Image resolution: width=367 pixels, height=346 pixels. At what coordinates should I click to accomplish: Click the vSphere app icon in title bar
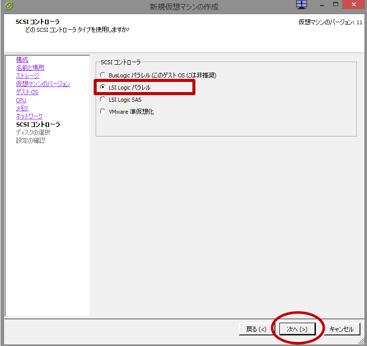(9, 6)
